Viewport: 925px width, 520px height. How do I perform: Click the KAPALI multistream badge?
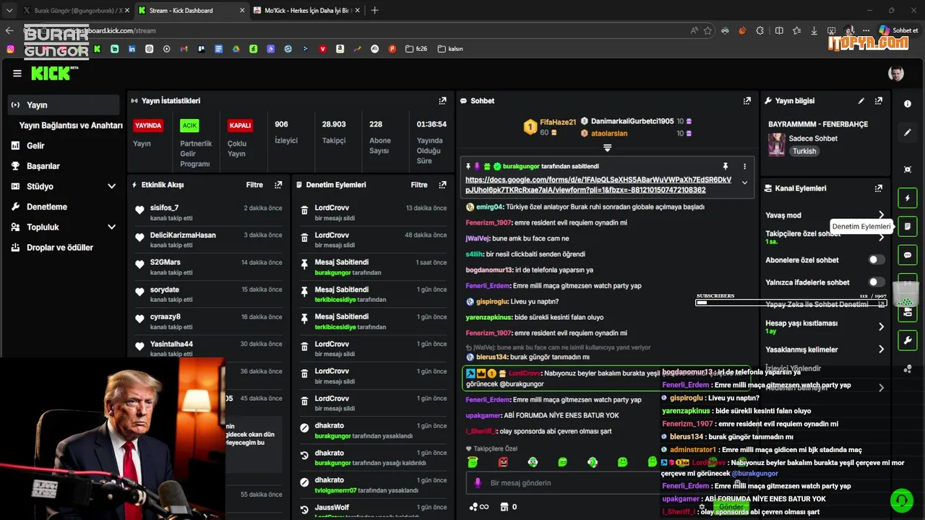tap(240, 126)
